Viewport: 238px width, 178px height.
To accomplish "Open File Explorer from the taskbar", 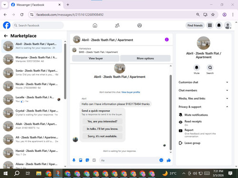I will [x=39, y=173].
